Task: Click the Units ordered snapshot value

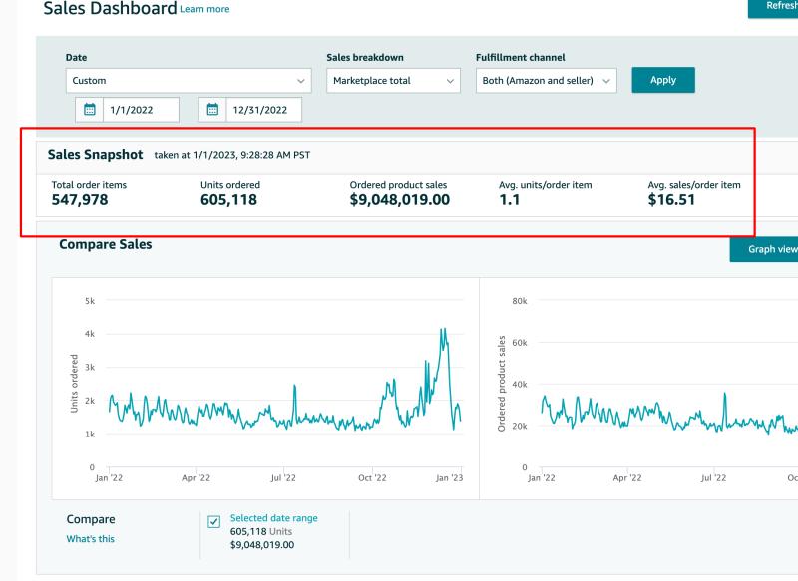Action: click(x=228, y=199)
